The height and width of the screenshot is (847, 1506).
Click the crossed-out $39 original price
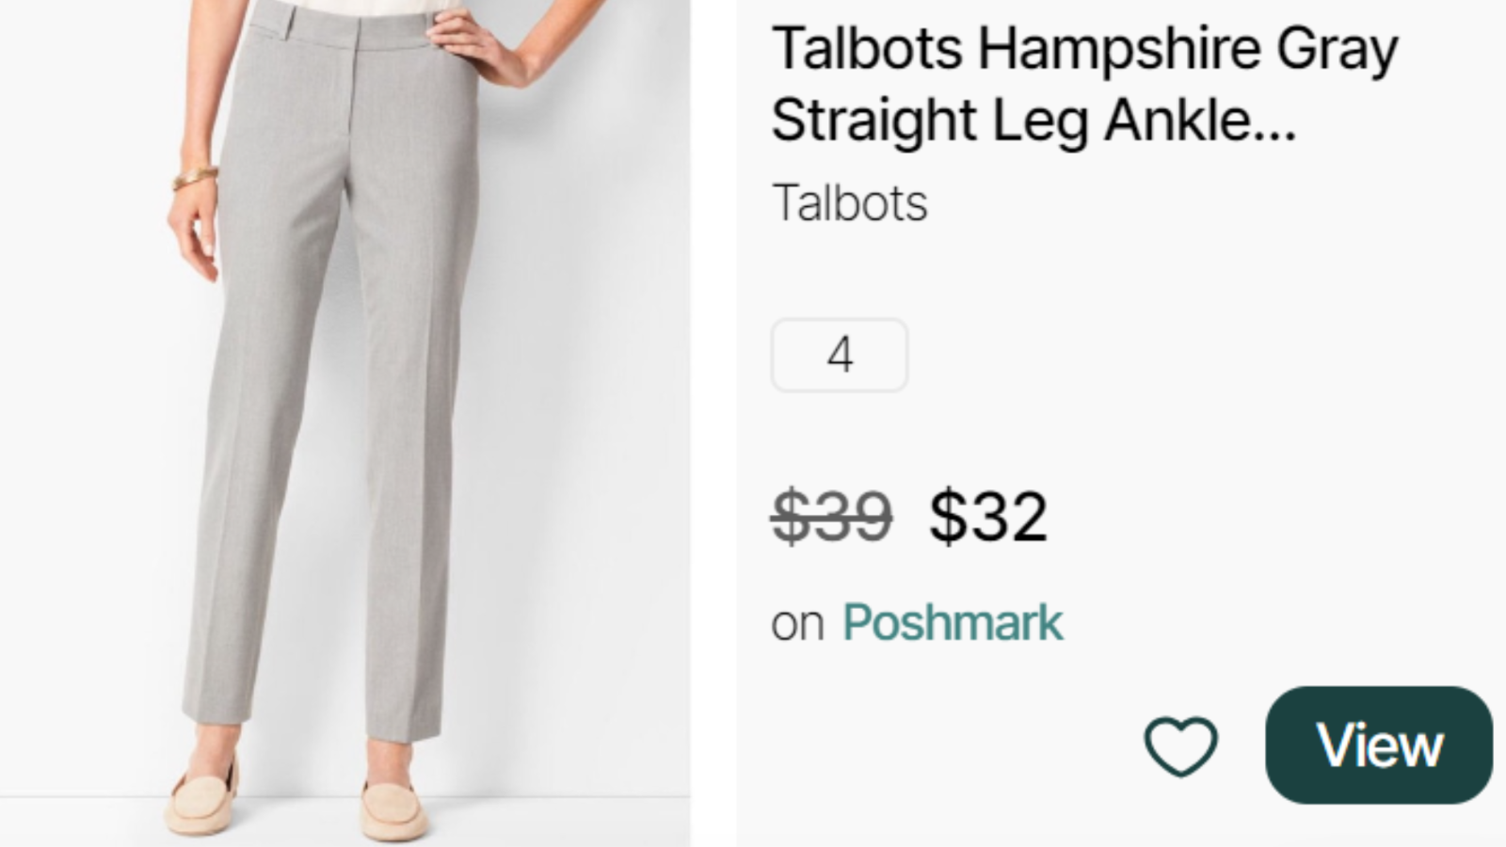(x=831, y=516)
